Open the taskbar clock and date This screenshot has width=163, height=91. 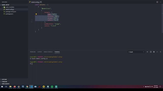click(156, 86)
